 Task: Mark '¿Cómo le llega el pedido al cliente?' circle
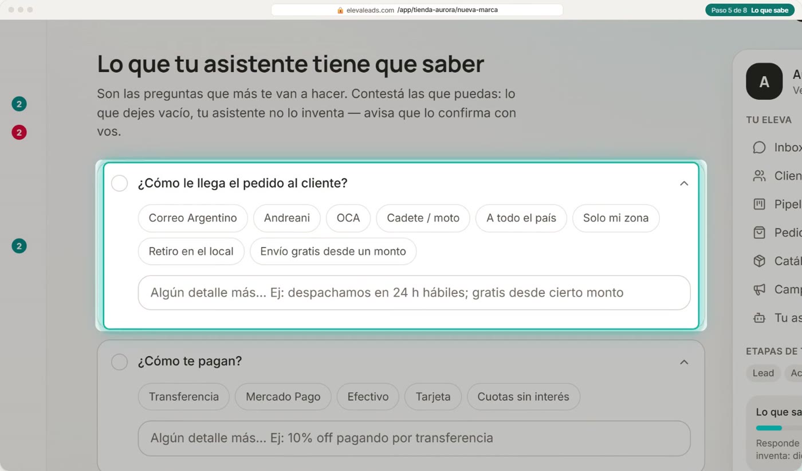119,183
